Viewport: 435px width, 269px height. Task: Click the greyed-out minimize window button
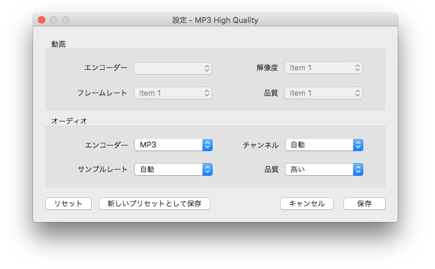click(x=54, y=20)
